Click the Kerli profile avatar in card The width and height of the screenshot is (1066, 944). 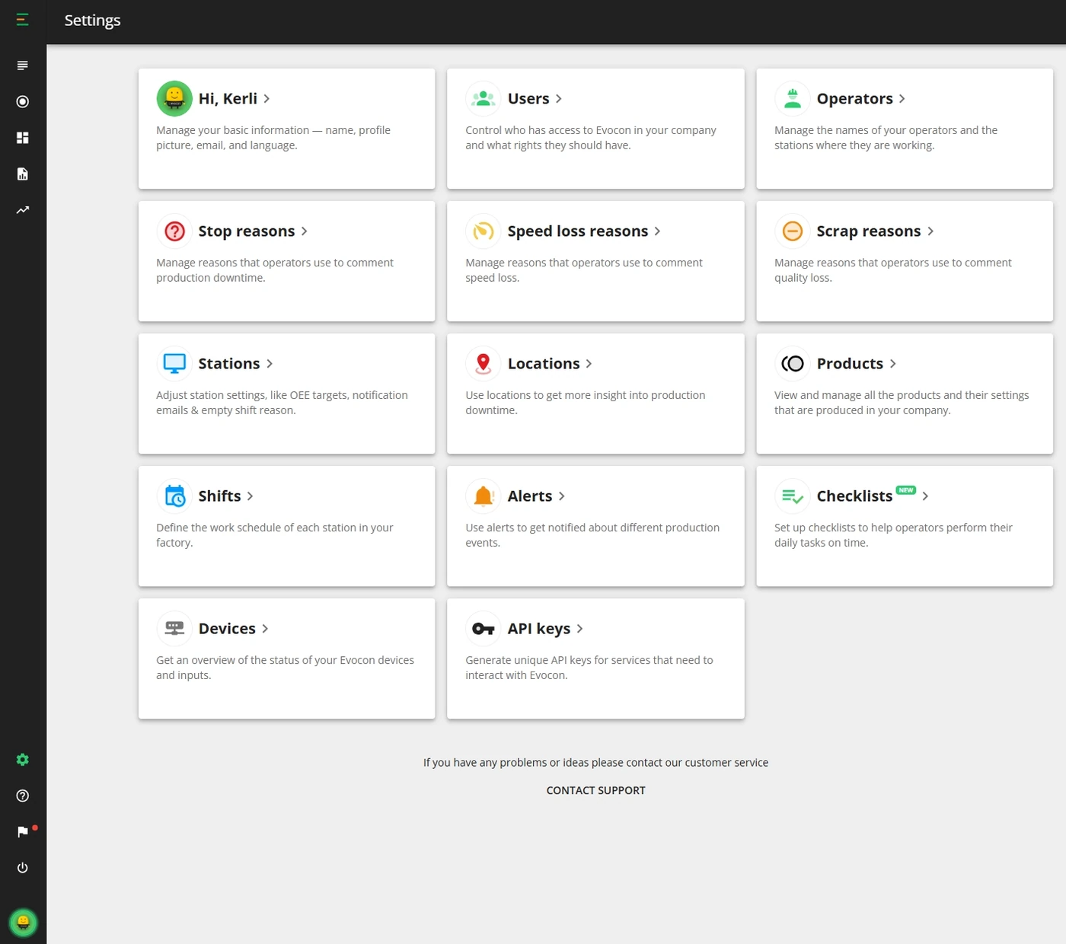[x=174, y=98]
